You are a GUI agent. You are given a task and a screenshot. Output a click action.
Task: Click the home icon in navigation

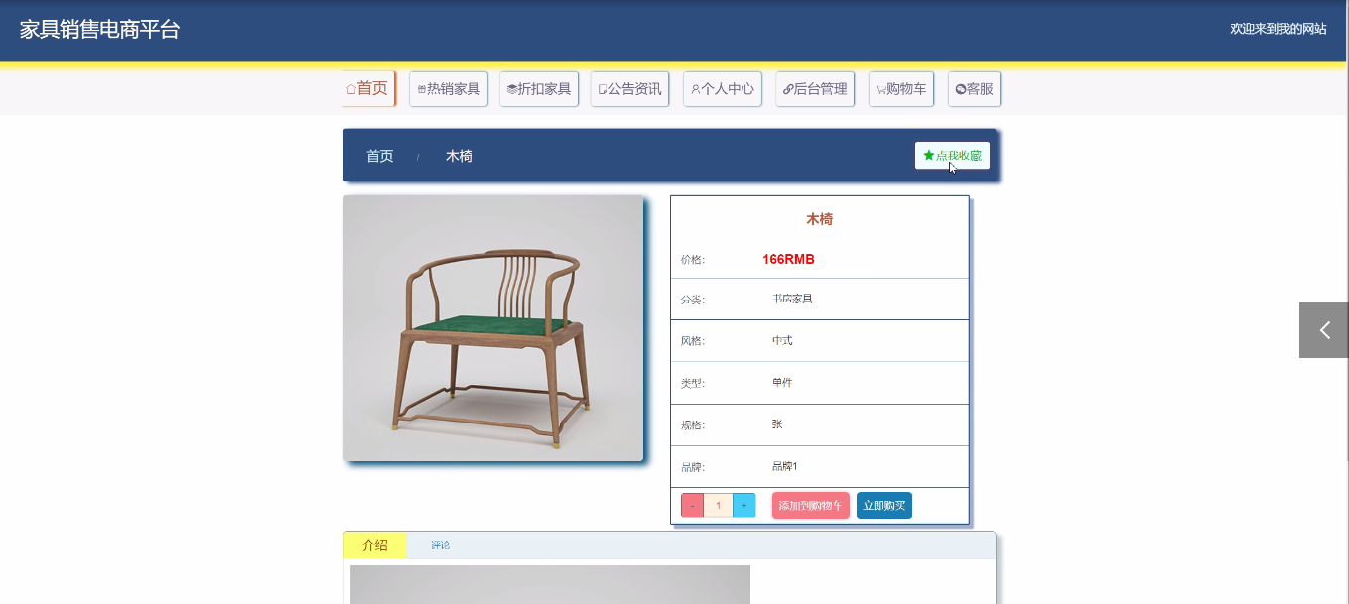(x=351, y=89)
